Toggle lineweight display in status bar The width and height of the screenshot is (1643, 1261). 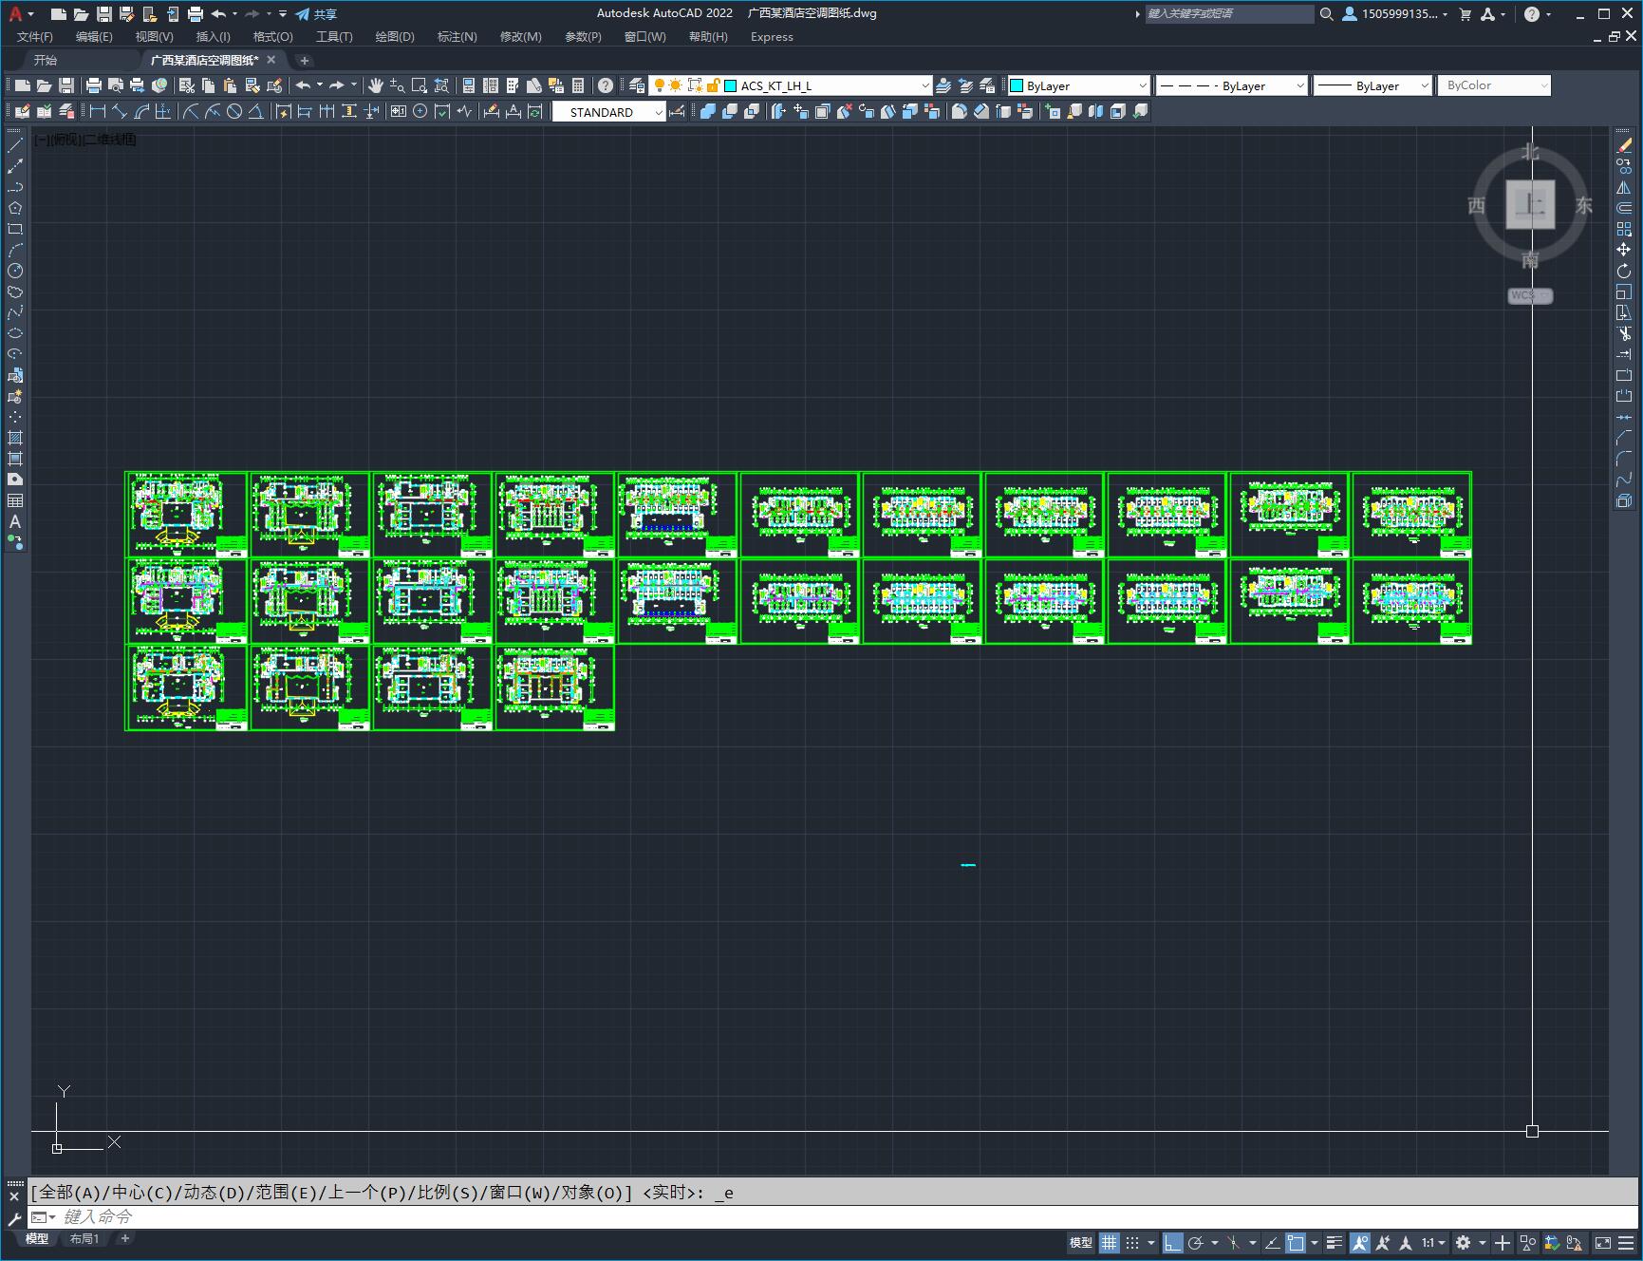pyautogui.click(x=1335, y=1242)
